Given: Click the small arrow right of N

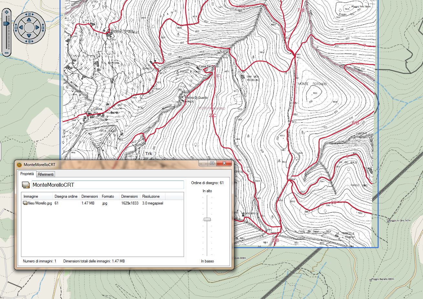Looking at the screenshot, I should point(33,15).
